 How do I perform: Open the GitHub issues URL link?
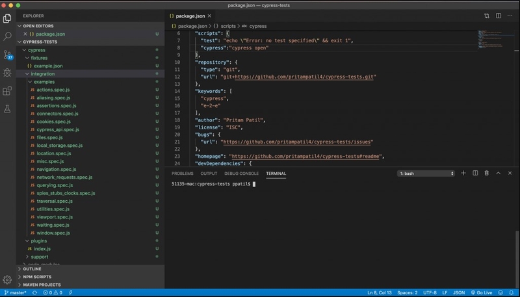(297, 142)
